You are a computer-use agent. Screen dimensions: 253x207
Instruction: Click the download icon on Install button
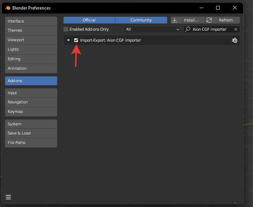[175, 20]
